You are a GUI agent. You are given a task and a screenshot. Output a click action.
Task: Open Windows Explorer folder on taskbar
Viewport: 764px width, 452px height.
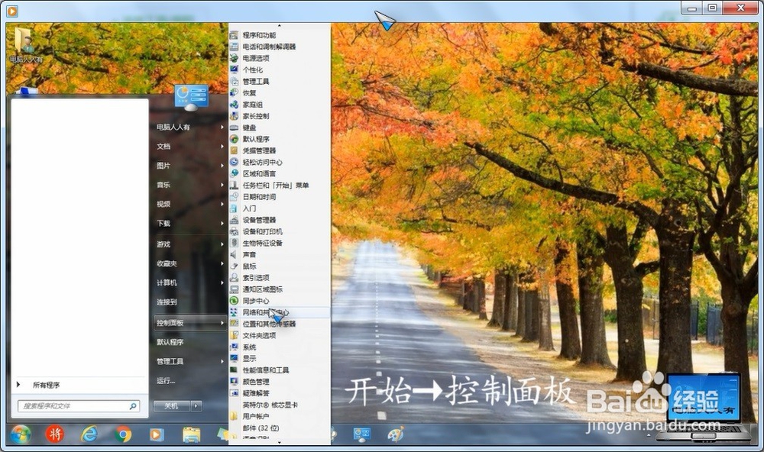coord(192,434)
